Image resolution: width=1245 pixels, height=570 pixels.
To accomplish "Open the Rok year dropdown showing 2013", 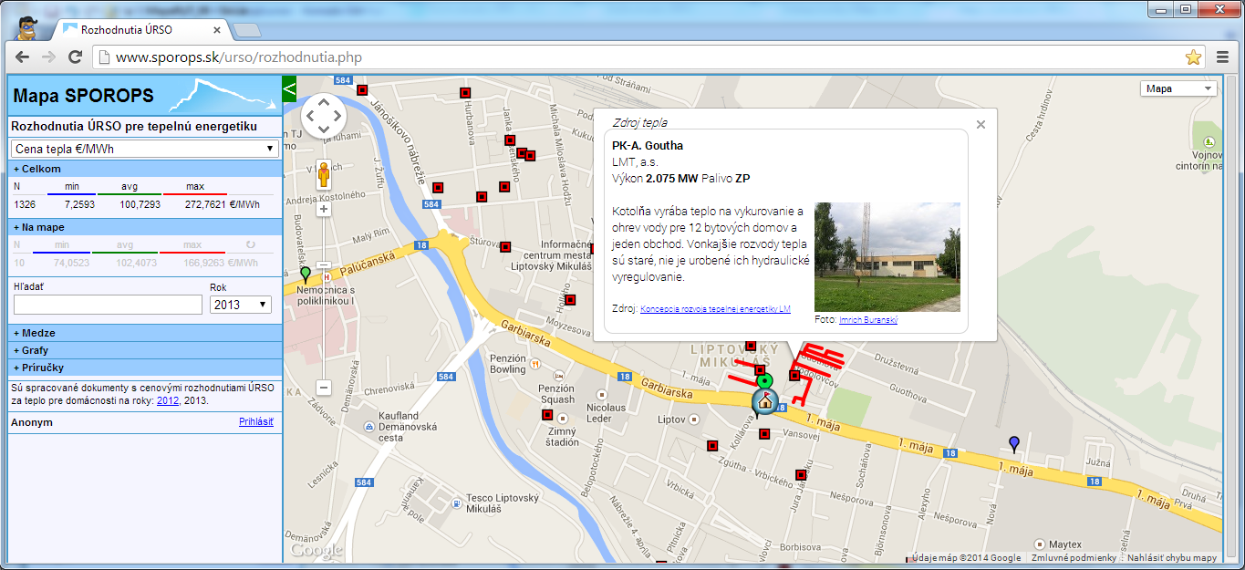I will pyautogui.click(x=241, y=305).
